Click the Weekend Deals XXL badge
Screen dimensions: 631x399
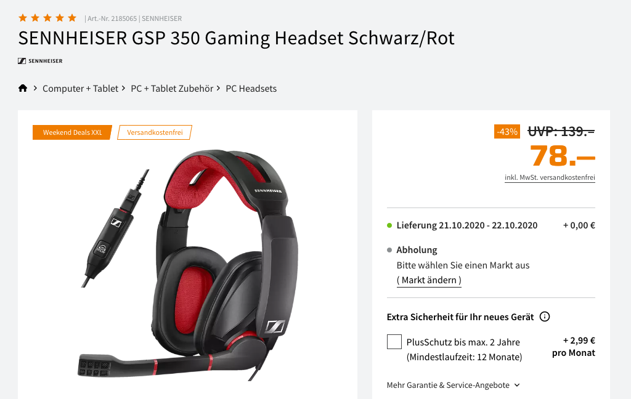point(73,132)
